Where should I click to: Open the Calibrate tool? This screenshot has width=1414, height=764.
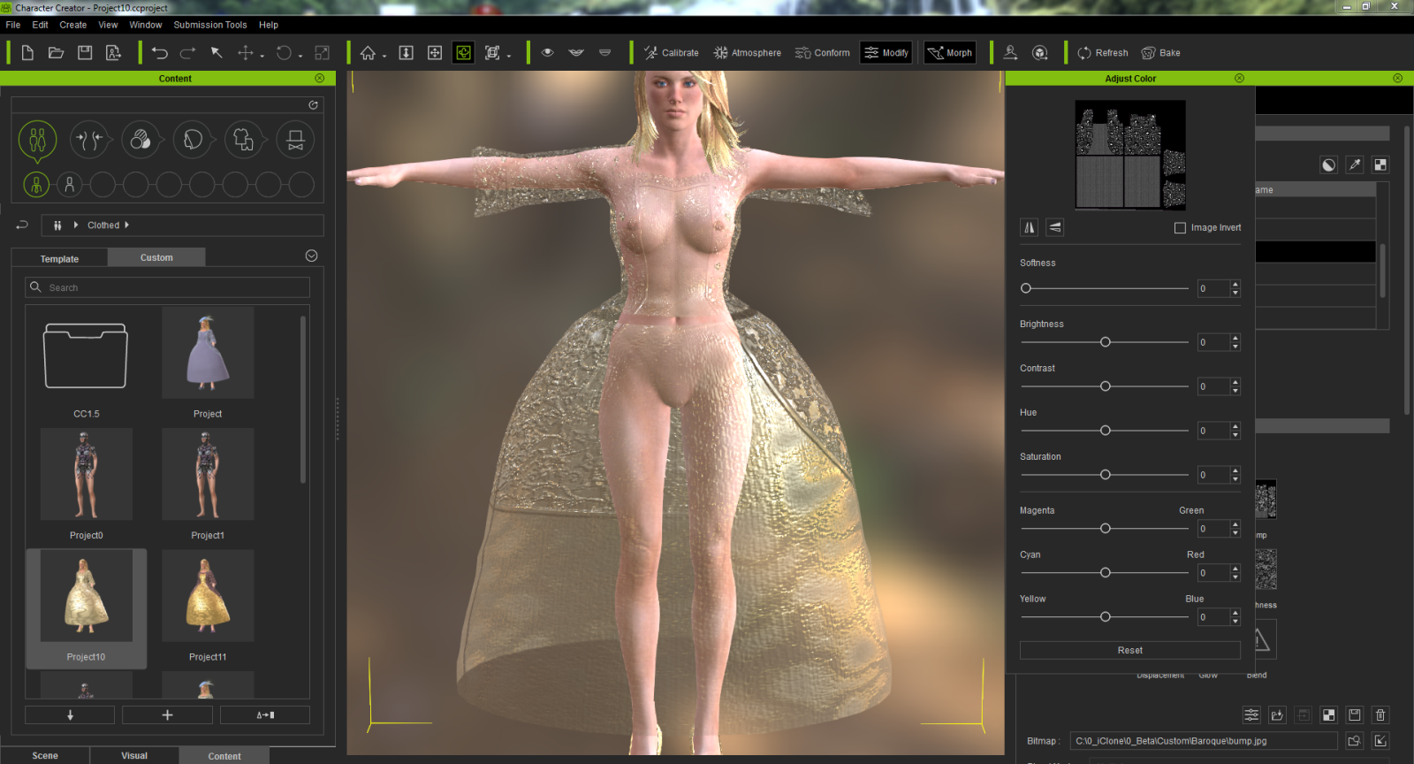[671, 53]
